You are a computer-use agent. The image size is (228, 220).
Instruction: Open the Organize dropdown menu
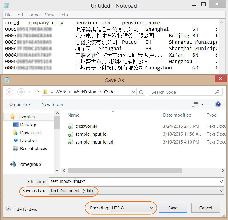(x=20, y=105)
